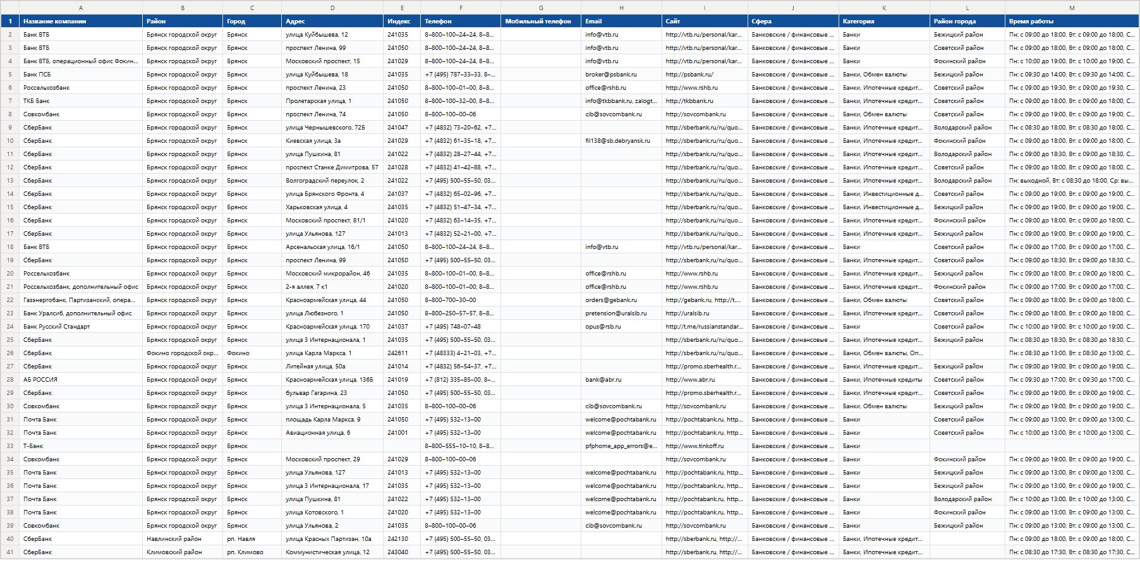Click the email cell 'pretension@uralsib.ru'
The width and height of the screenshot is (1140, 570).
[621, 313]
